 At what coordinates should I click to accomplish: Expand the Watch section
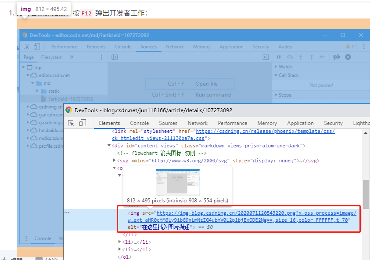coord(276,67)
